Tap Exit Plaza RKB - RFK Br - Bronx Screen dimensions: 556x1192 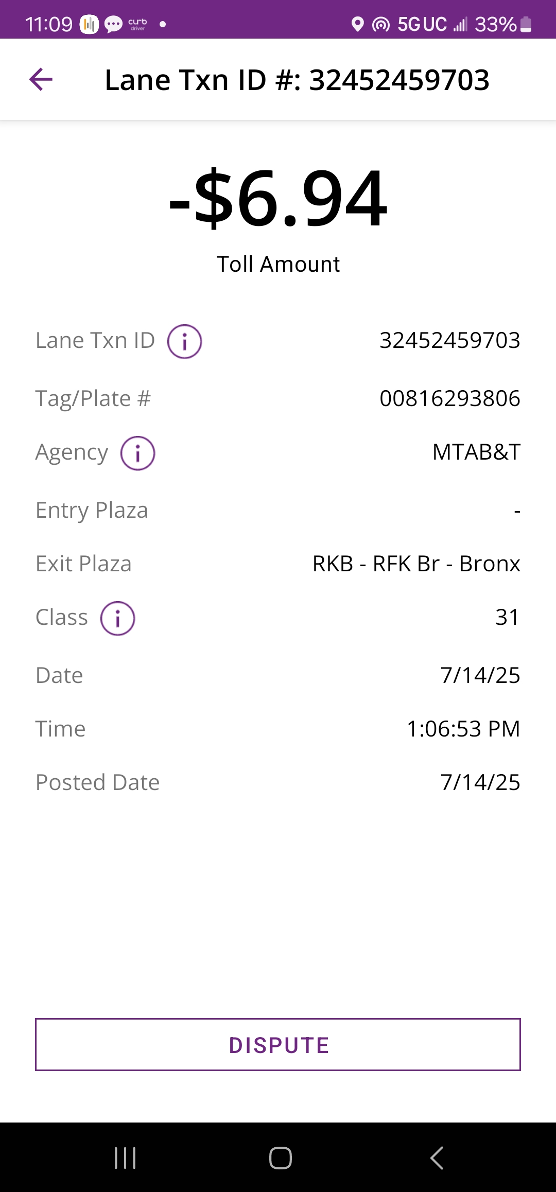click(416, 564)
